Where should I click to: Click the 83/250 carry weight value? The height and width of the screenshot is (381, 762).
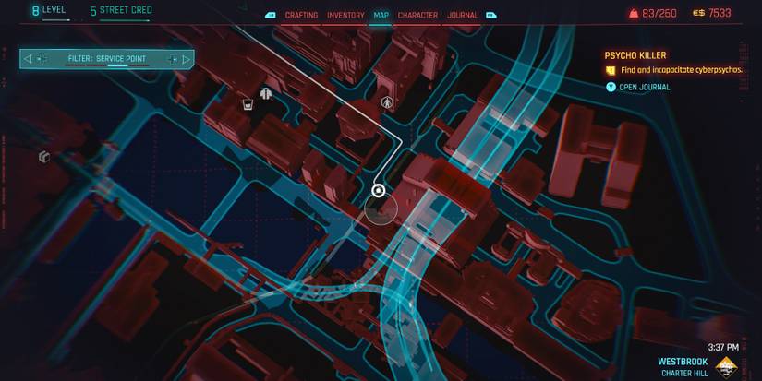pos(659,14)
